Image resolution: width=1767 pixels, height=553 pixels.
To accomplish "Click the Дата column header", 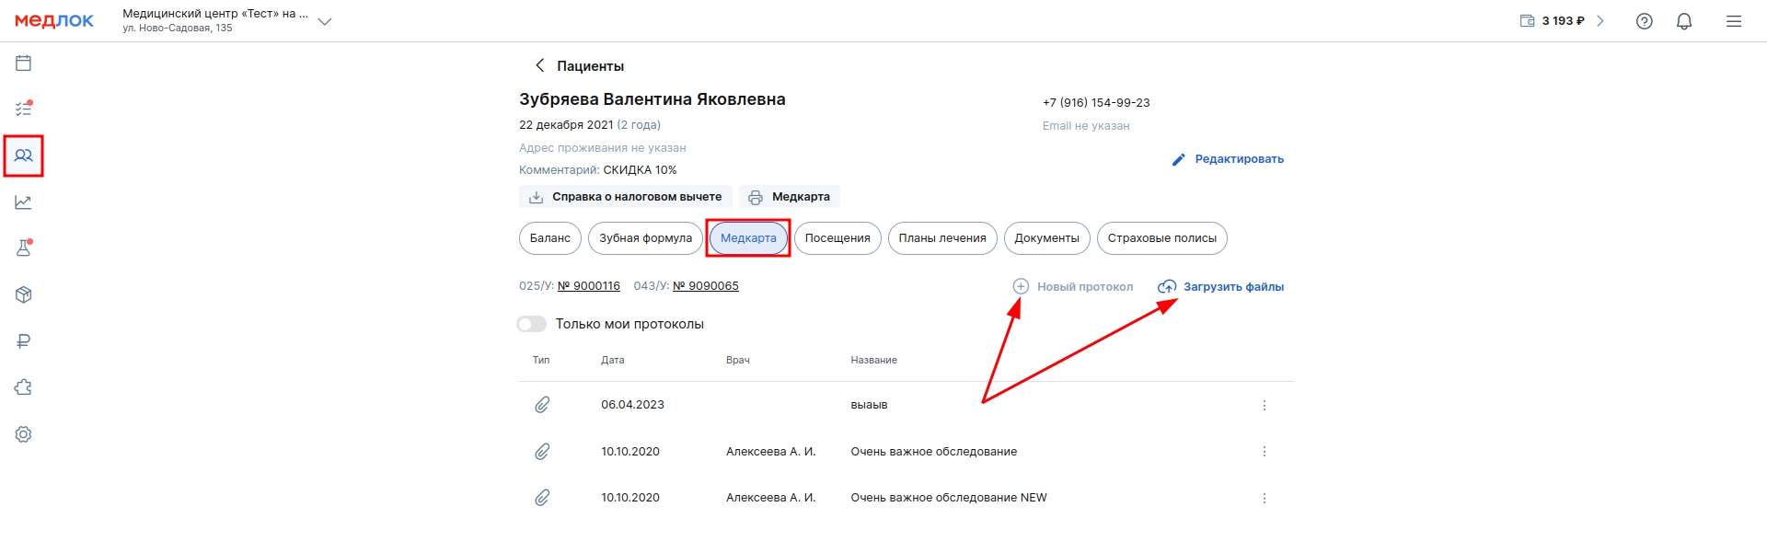I will pyautogui.click(x=613, y=360).
